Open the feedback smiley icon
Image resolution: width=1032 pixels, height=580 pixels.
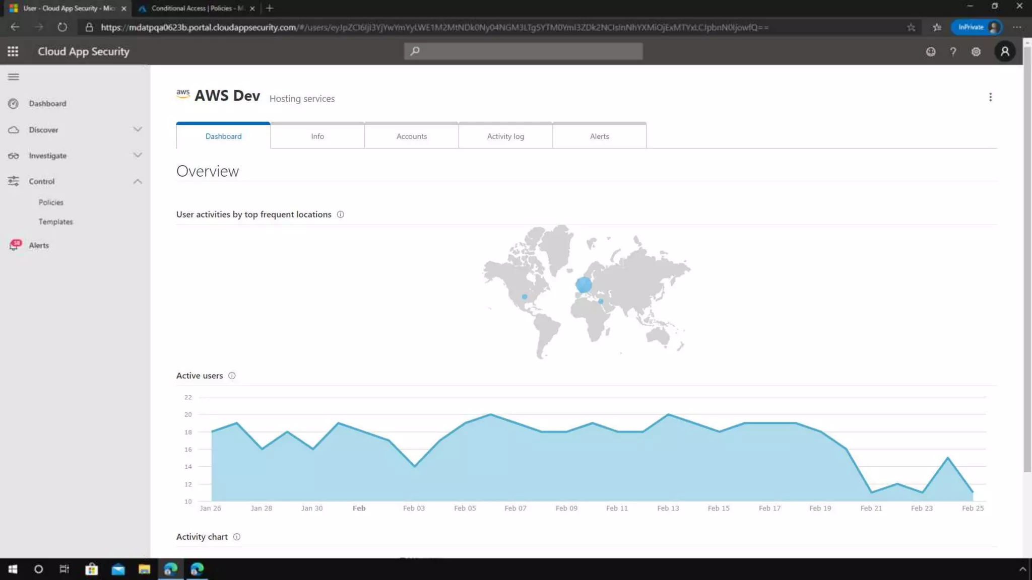coord(931,51)
